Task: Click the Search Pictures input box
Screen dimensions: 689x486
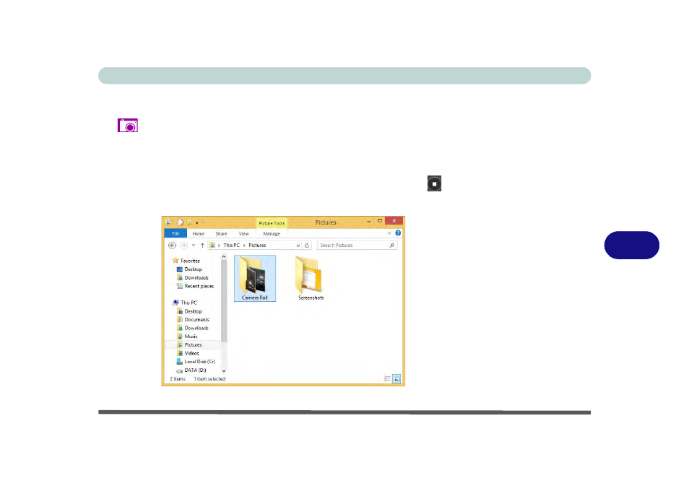Action: [x=353, y=246]
